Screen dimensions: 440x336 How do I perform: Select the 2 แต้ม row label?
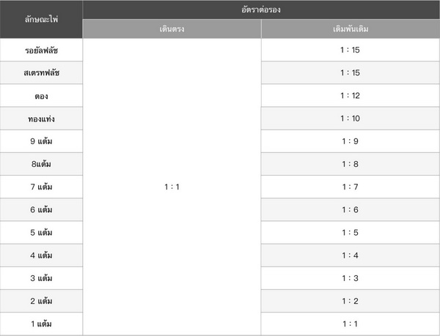41,301
